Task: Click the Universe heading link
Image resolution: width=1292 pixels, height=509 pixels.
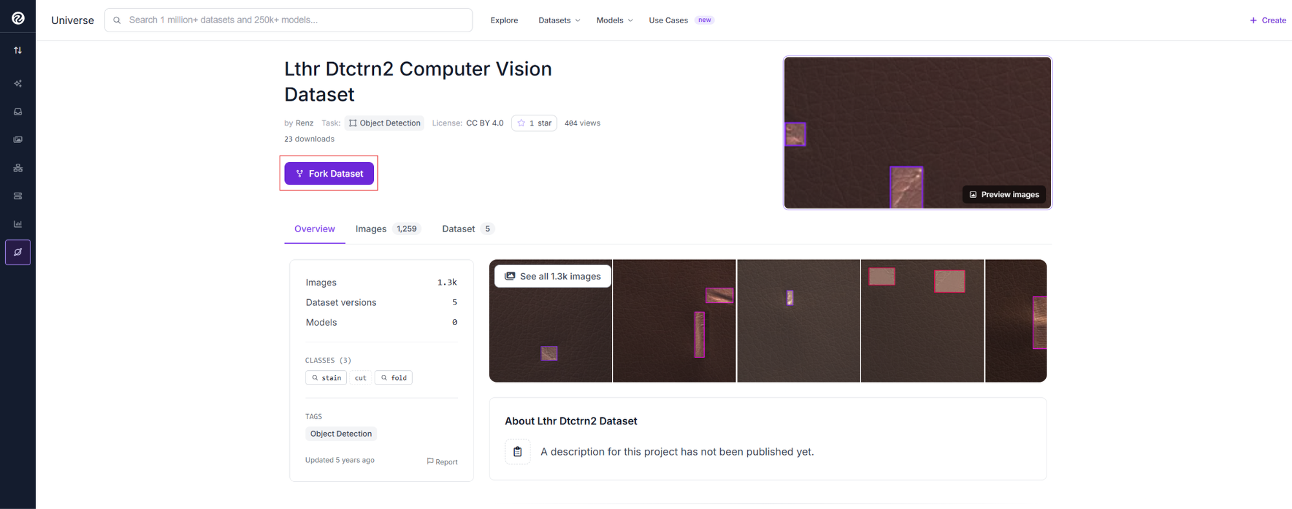Action: pos(72,20)
